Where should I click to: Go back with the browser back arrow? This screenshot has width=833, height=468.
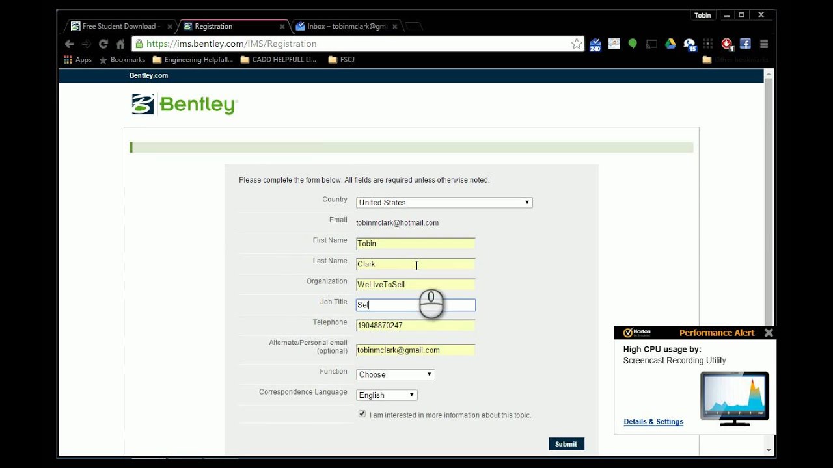(x=70, y=44)
